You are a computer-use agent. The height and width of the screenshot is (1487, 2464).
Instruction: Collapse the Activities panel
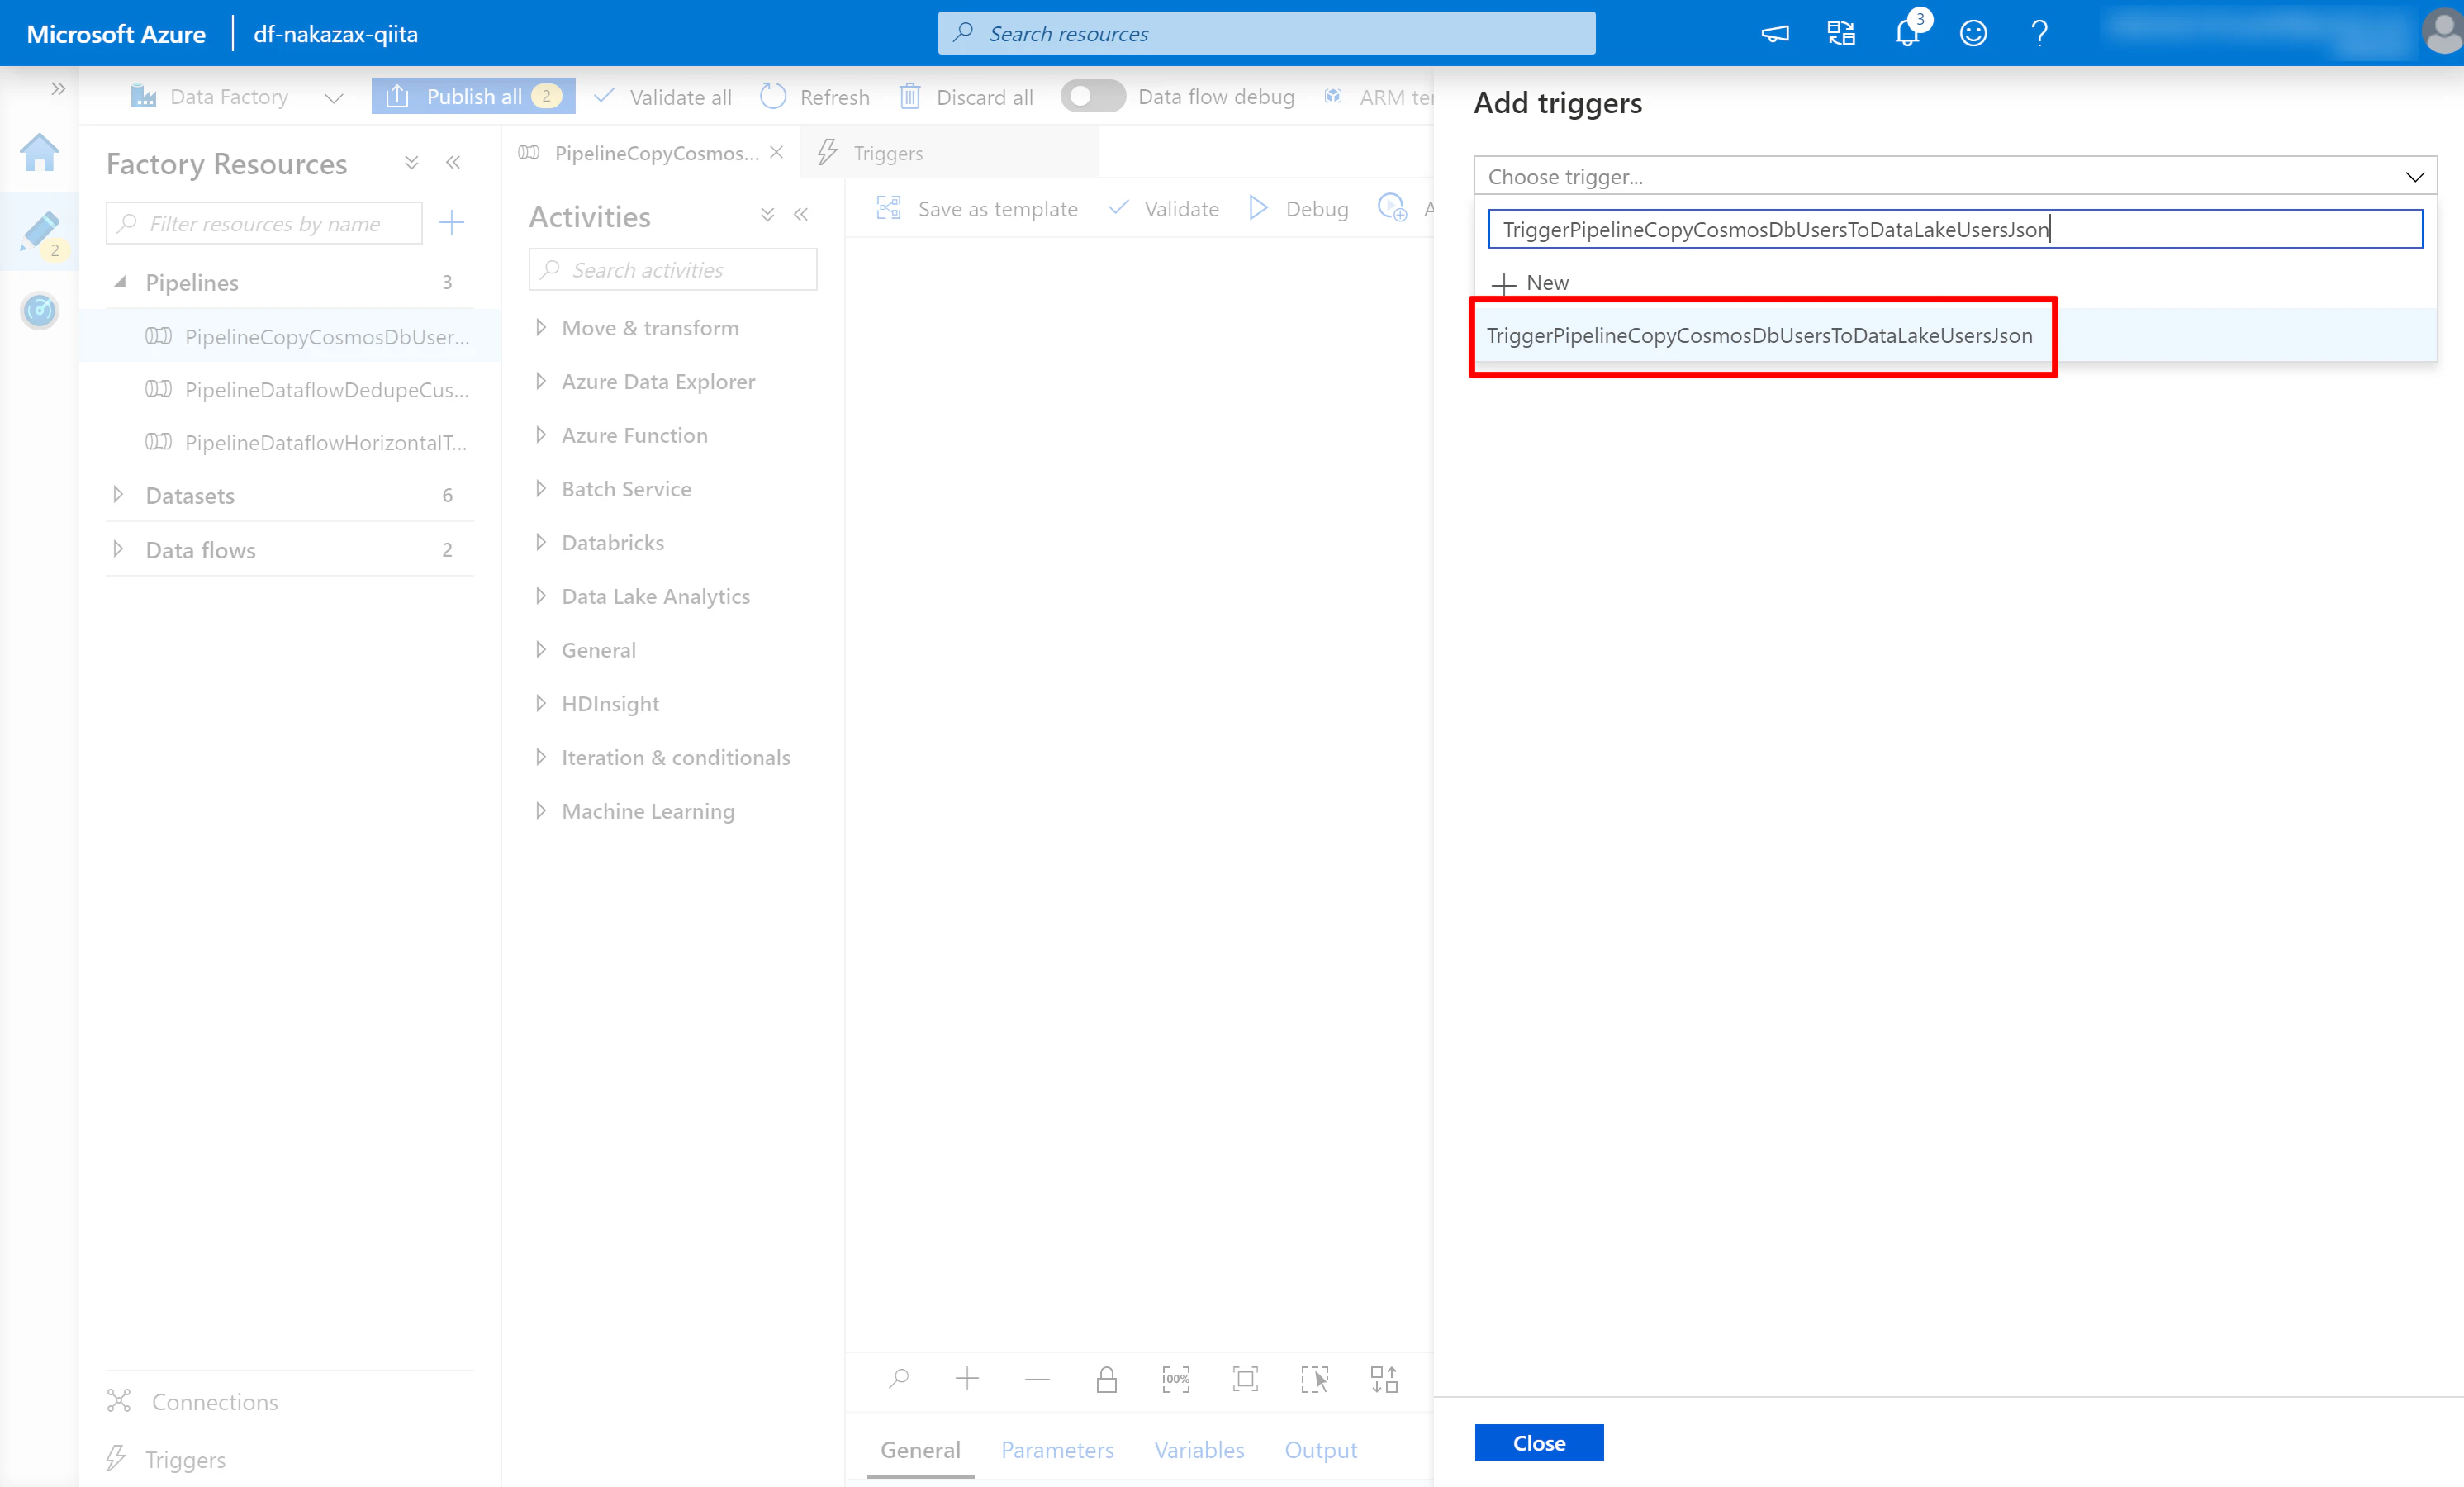801,215
